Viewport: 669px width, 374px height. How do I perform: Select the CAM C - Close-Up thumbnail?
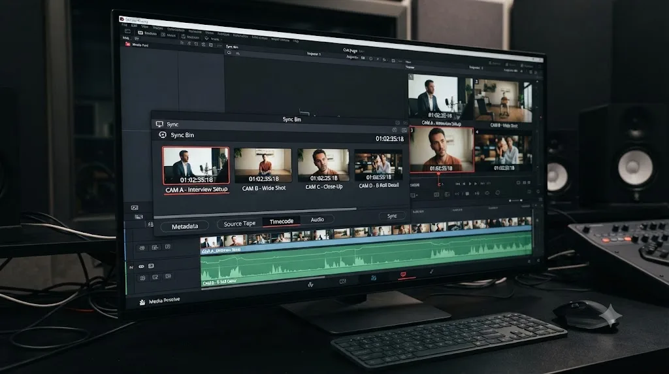coord(323,165)
